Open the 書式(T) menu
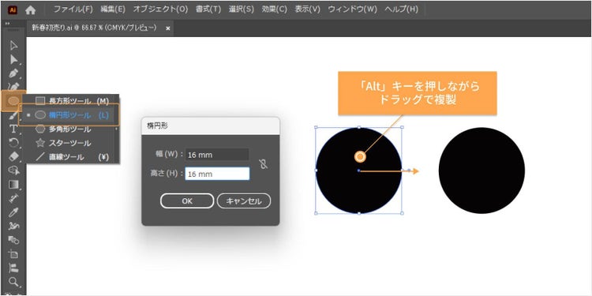The width and height of the screenshot is (592, 296). click(208, 9)
